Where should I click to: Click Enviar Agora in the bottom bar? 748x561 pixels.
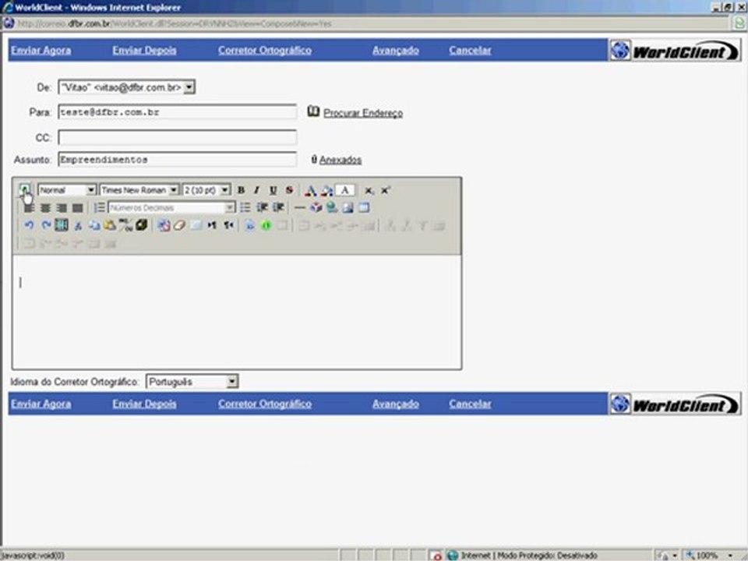coord(41,404)
